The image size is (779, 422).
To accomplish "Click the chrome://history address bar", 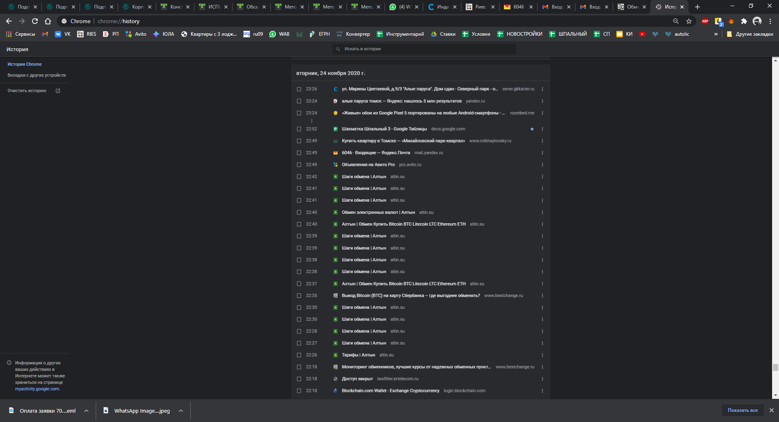I will coord(365,21).
